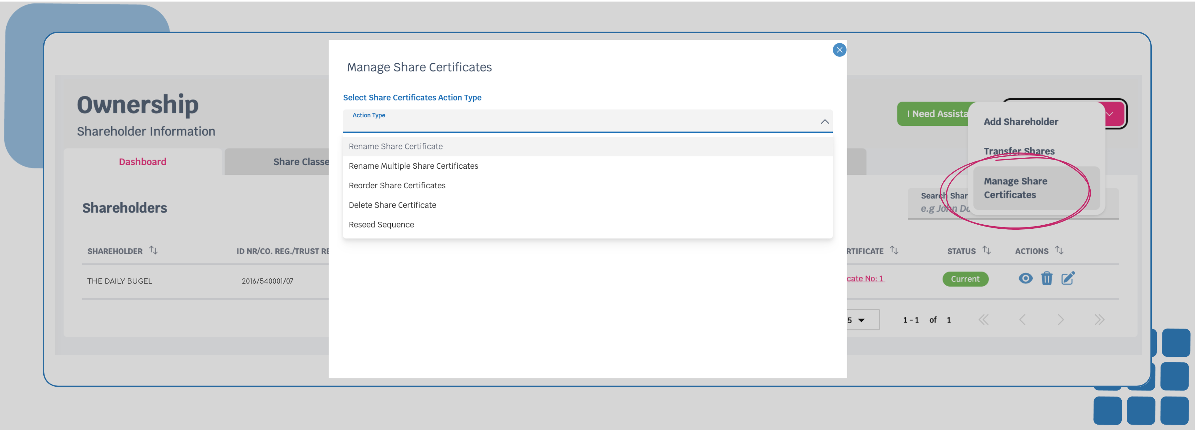Open the rows-per-page dropdown
The height and width of the screenshot is (430, 1195).
tap(861, 320)
